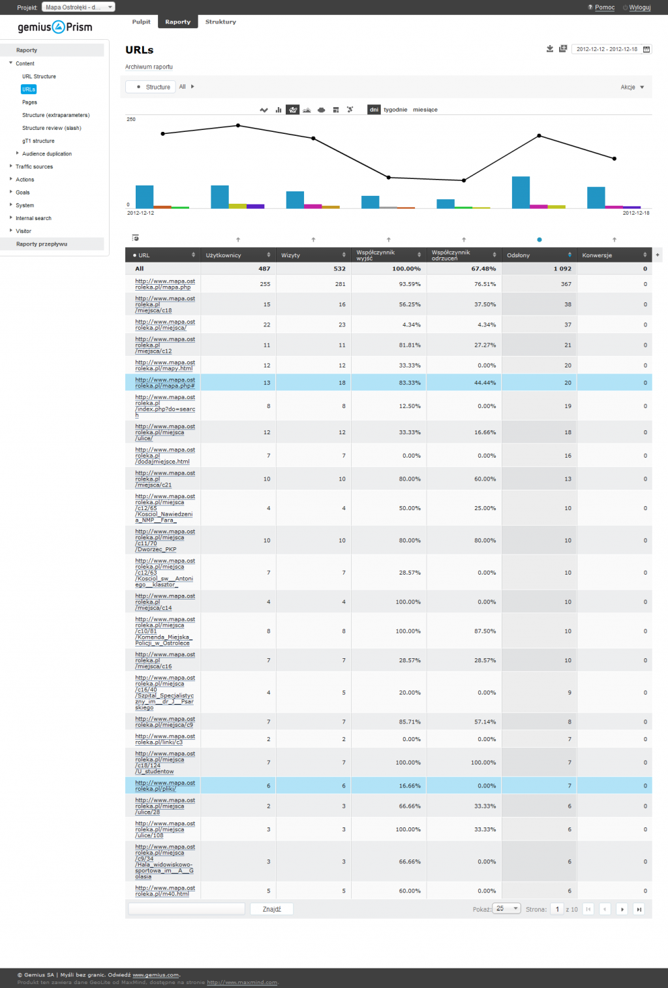668x988 pixels.
Task: Switch to the bar chart icon
Action: click(x=279, y=110)
